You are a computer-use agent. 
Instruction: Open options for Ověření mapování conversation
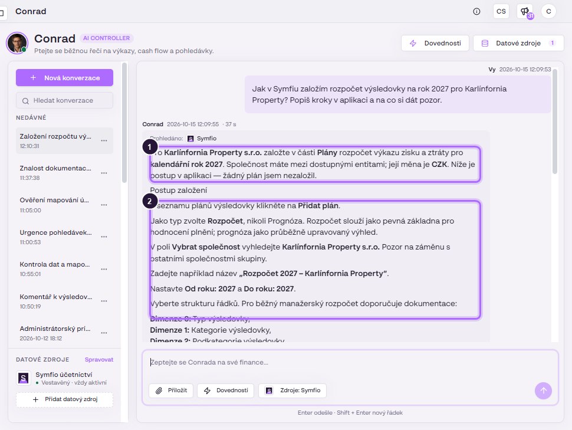pyautogui.click(x=104, y=205)
